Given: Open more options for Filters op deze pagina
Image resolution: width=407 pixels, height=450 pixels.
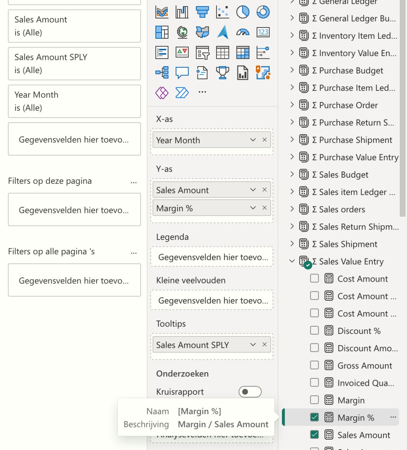Looking at the screenshot, I should click(x=134, y=182).
